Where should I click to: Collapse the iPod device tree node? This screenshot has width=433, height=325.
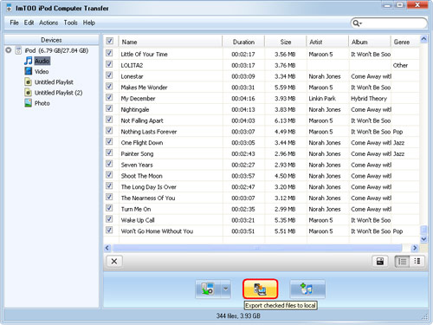[x=9, y=50]
